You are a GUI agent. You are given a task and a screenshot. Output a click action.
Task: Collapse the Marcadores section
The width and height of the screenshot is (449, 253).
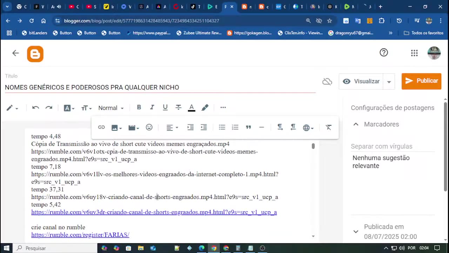click(356, 124)
